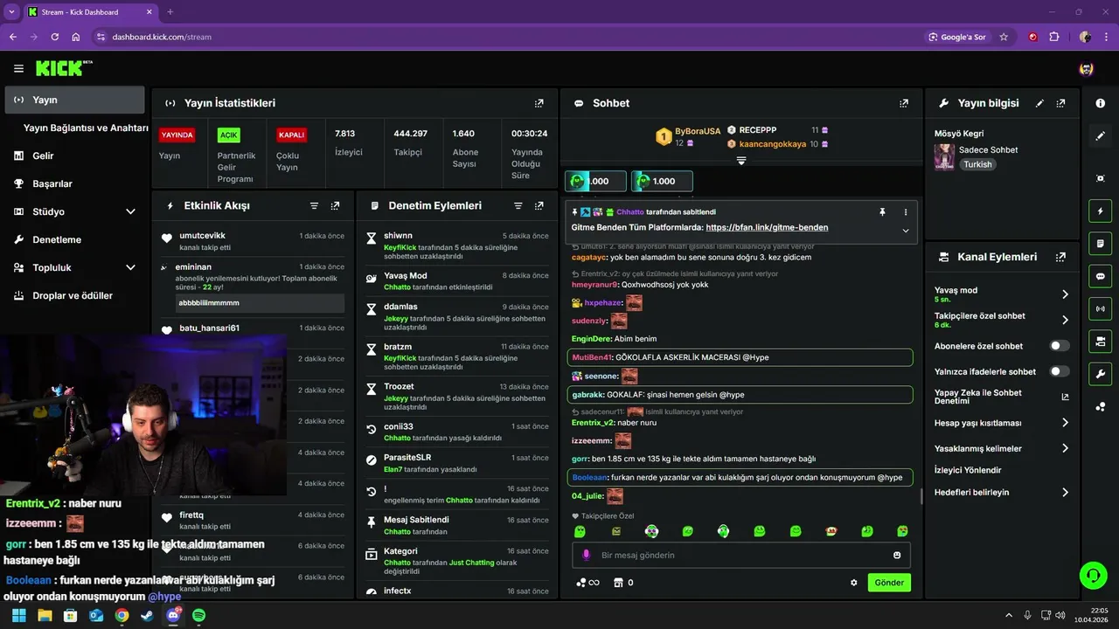Select Yayın in the sidebar
1119x629 pixels.
pyautogui.click(x=74, y=100)
